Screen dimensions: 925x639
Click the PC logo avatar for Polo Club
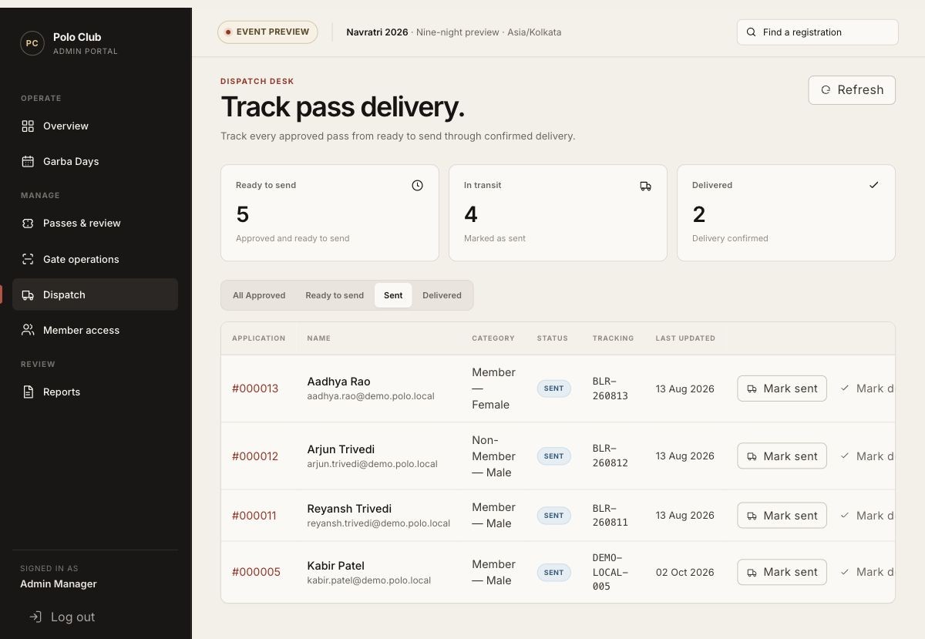tap(32, 43)
